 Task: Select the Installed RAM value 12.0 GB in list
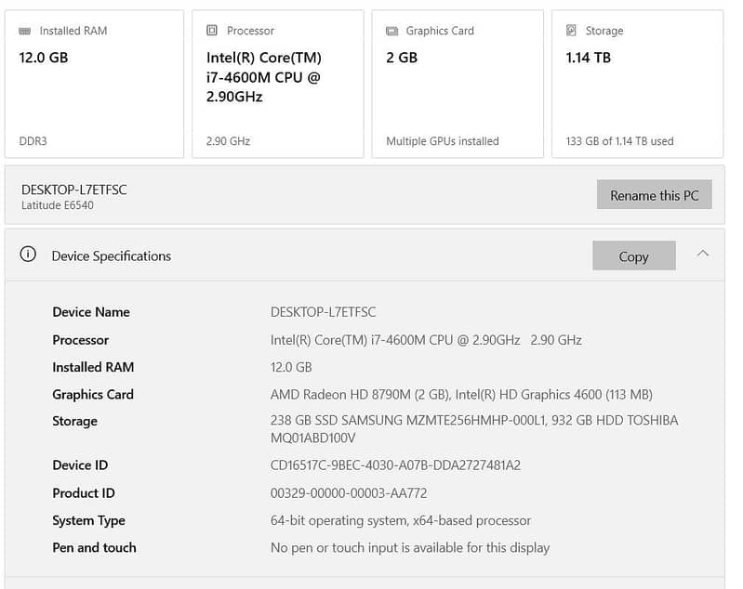tap(291, 367)
